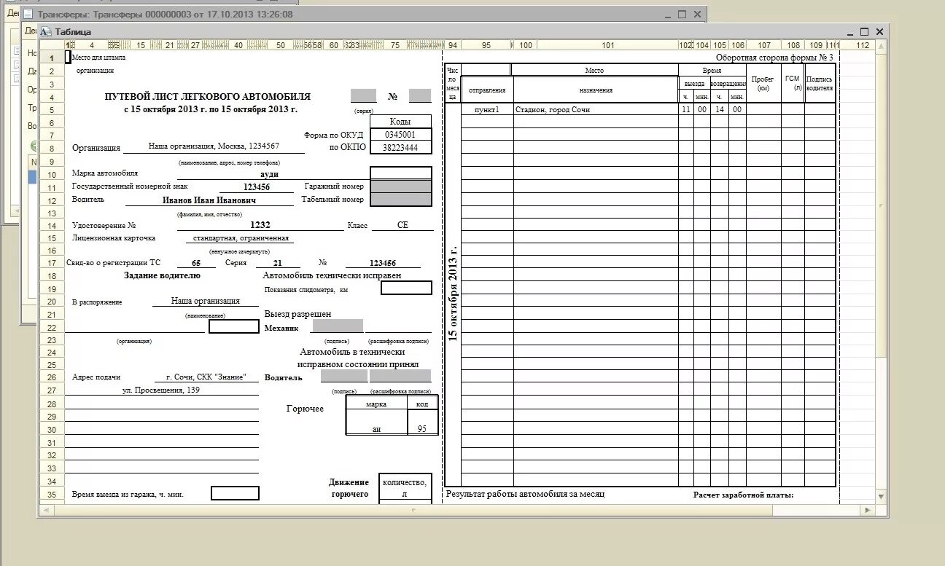
Task: Click the ГСМ (л) column header
Action: tap(792, 83)
